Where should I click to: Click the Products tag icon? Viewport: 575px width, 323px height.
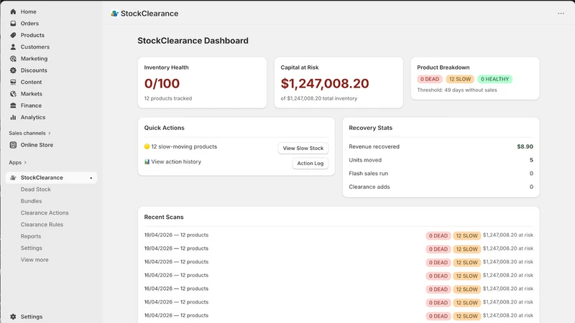pos(13,35)
